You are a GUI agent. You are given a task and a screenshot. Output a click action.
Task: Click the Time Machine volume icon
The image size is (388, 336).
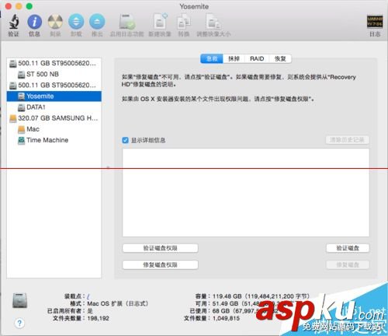point(21,140)
